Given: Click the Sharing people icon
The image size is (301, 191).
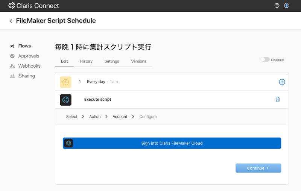Looking at the screenshot, I should tap(12, 76).
